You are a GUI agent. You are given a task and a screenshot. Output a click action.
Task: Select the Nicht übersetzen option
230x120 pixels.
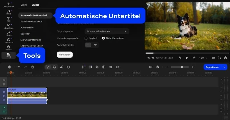(x=103, y=38)
